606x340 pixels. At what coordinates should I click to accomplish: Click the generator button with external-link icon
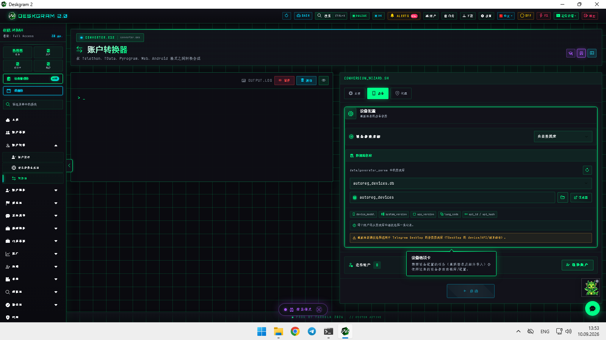(581, 197)
